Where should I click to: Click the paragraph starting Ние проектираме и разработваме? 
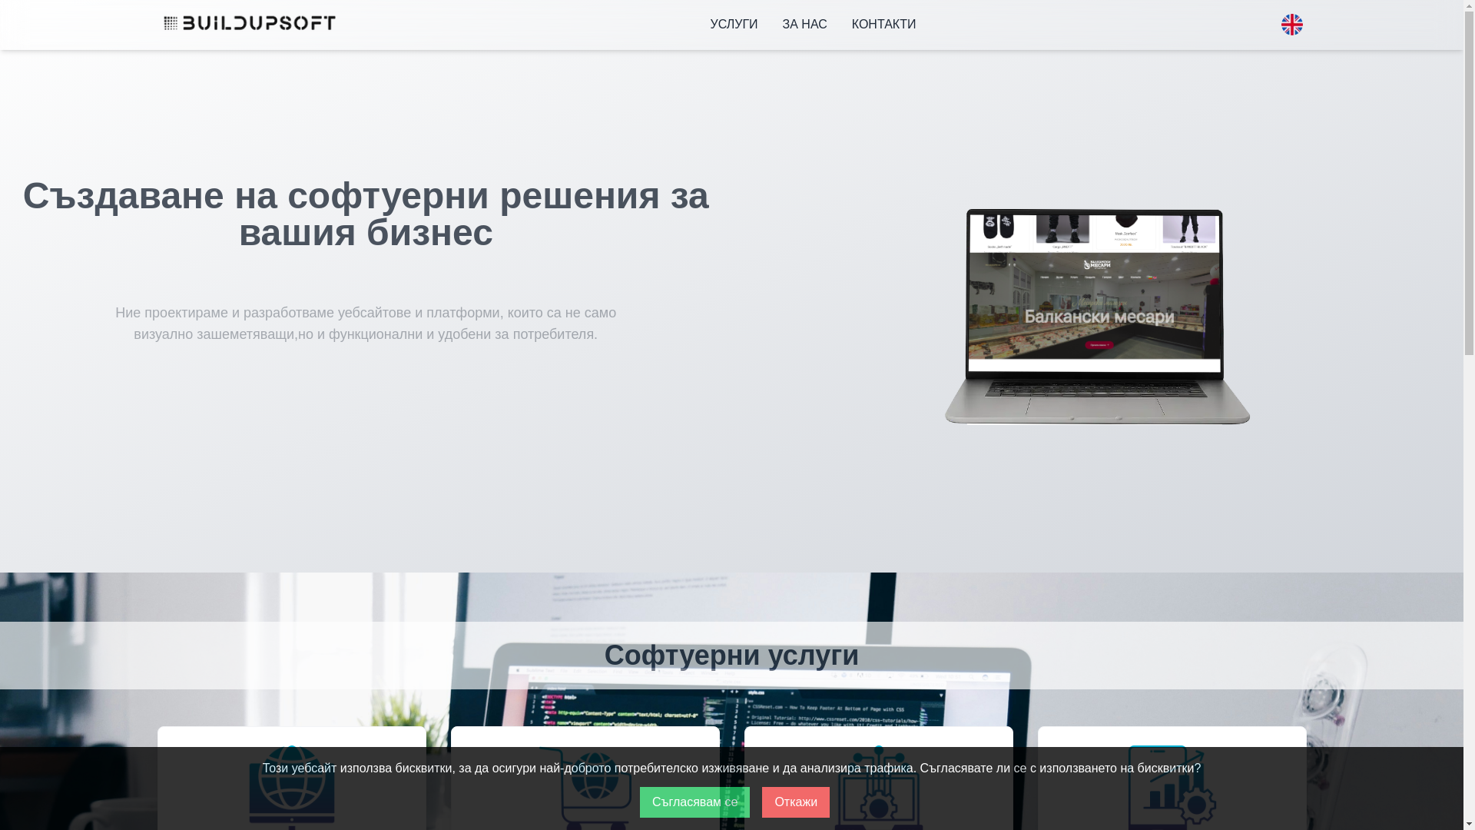tap(366, 324)
